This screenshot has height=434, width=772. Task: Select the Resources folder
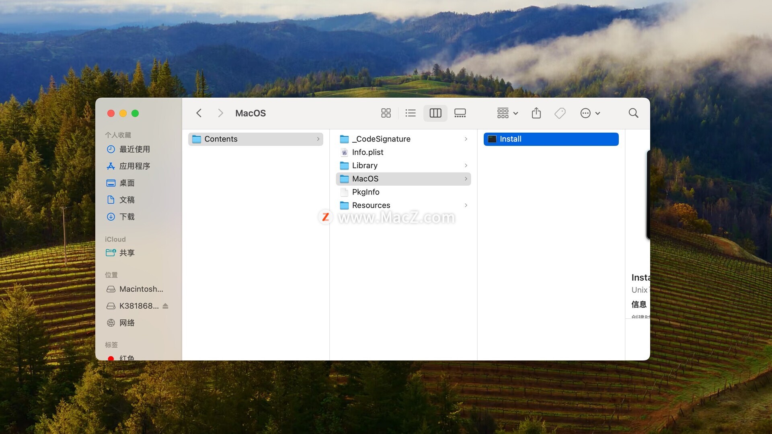pos(403,205)
